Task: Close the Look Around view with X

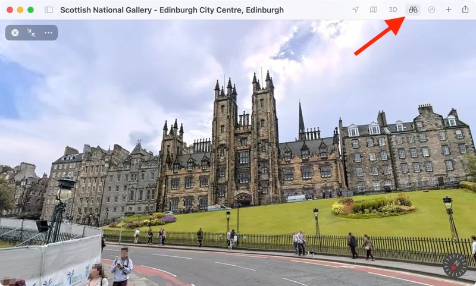Action: coord(15,33)
